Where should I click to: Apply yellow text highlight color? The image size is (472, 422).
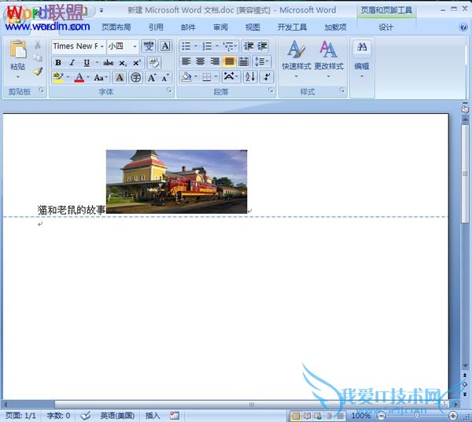point(57,77)
